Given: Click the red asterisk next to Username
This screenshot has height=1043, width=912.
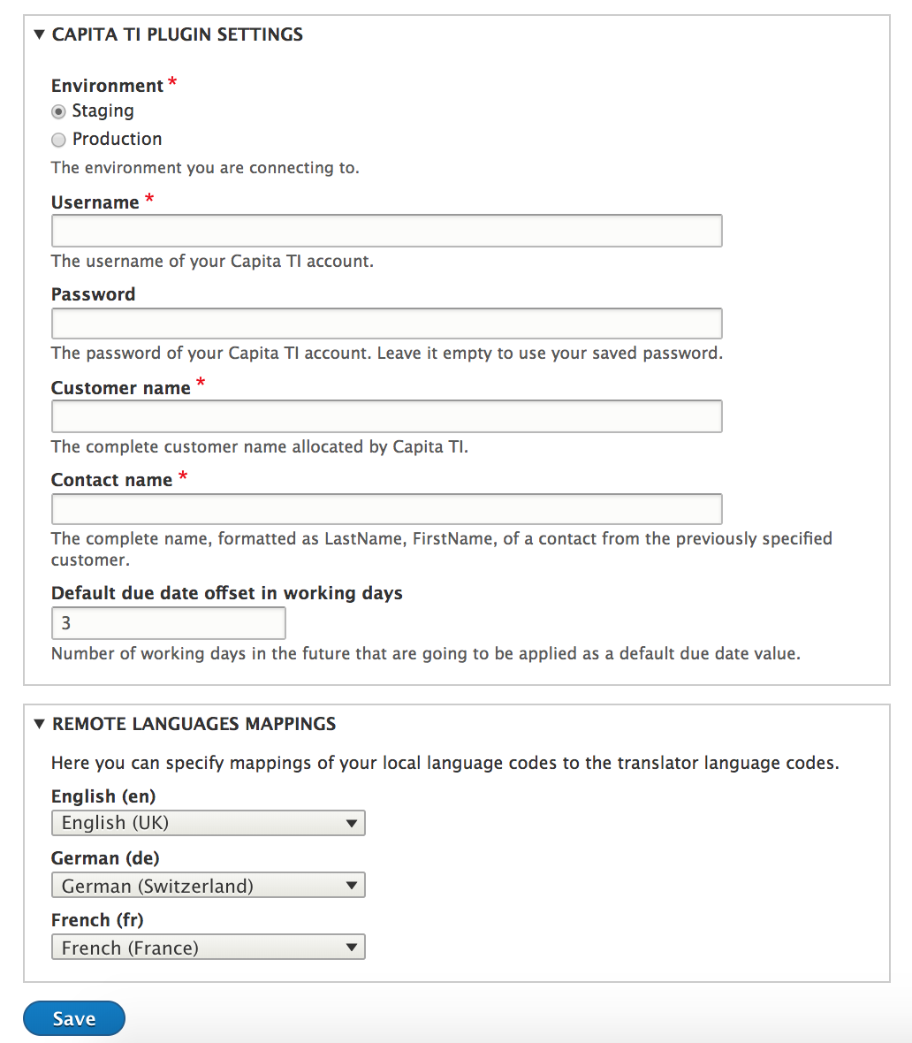Looking at the screenshot, I should (148, 198).
